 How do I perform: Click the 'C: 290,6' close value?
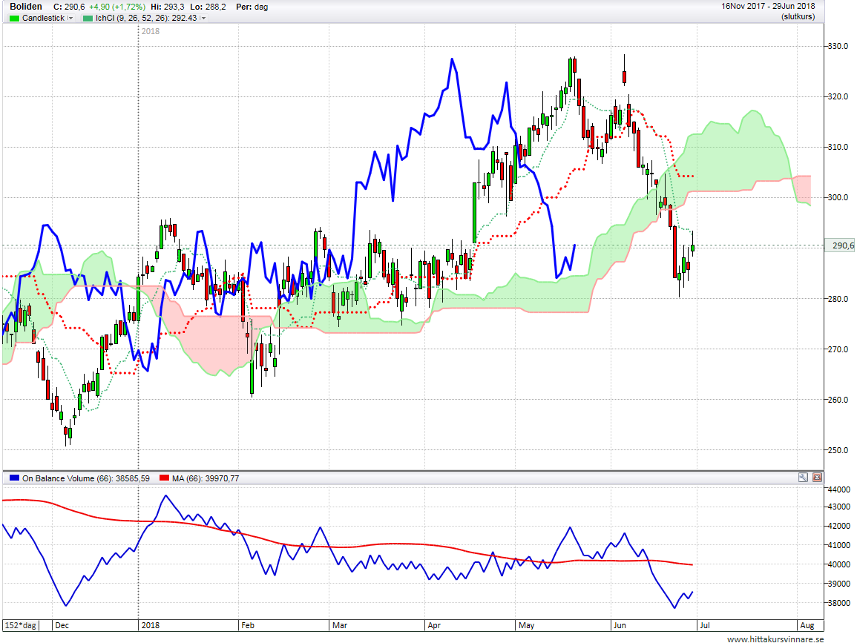(x=69, y=7)
